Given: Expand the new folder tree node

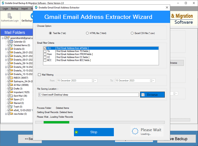Looking at the screenshot, I should (6, 114).
